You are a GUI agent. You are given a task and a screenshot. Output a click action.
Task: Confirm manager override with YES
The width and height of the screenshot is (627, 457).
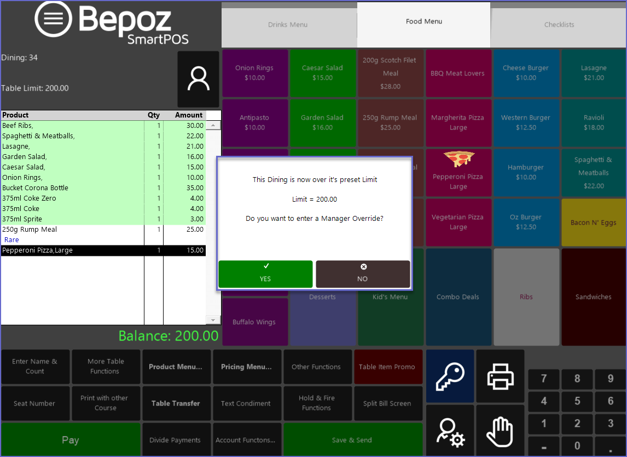click(265, 274)
